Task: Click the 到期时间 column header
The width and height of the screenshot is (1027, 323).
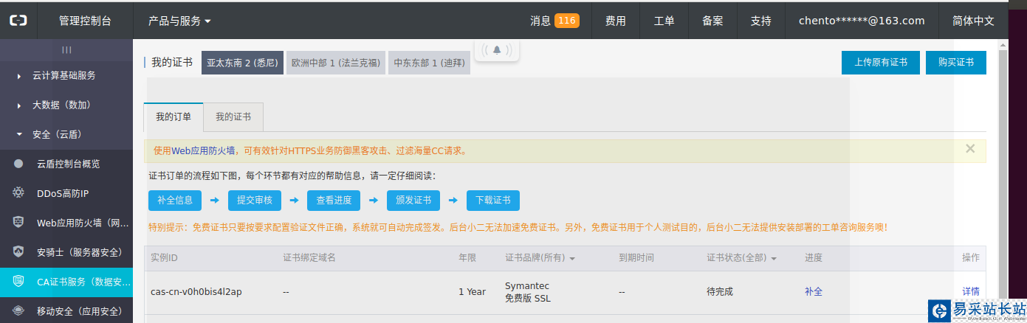Action: (x=636, y=258)
